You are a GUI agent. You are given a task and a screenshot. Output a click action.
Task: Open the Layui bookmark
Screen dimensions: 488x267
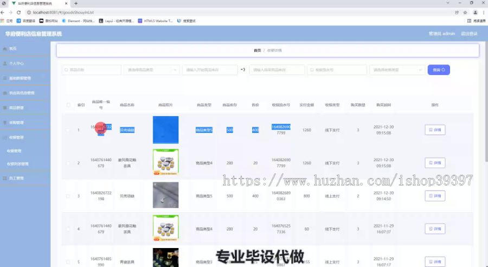tap(117, 21)
